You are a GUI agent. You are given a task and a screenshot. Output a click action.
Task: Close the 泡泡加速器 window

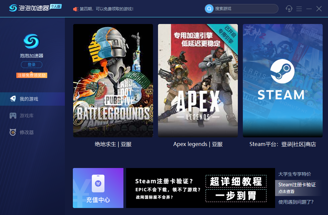[319, 9]
